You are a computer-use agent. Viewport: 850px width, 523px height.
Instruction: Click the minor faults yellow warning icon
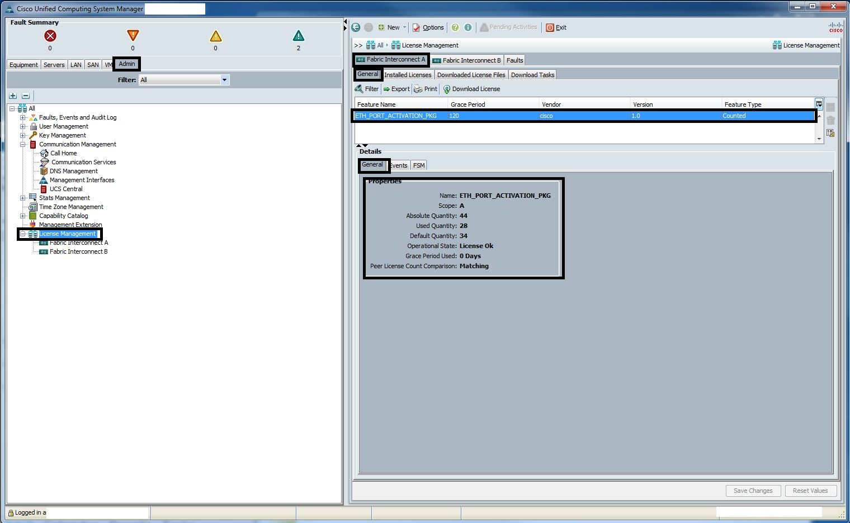(x=215, y=36)
